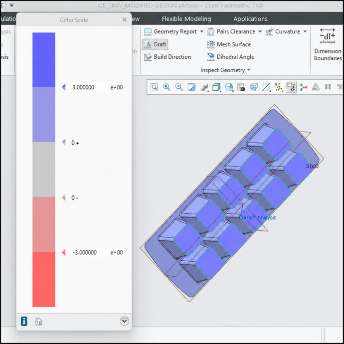The height and width of the screenshot is (344, 344).
Task: Expand Color Scale options chevron
Action: (x=124, y=321)
